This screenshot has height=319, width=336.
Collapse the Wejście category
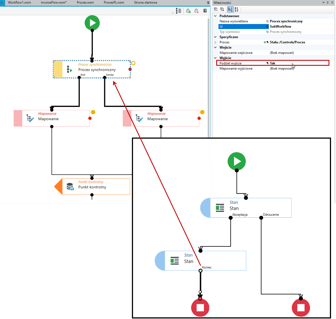click(x=215, y=48)
